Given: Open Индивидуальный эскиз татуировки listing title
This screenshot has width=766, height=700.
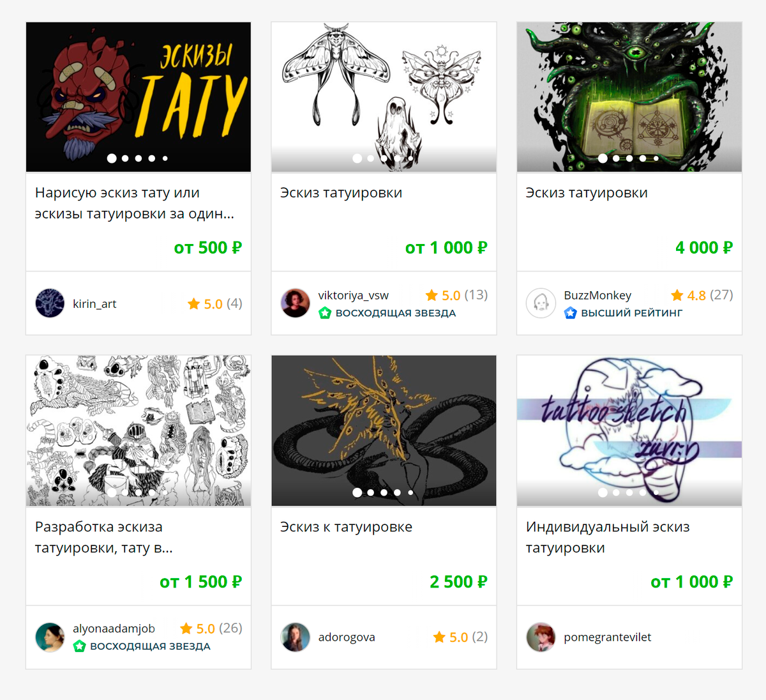Looking at the screenshot, I should (x=608, y=537).
